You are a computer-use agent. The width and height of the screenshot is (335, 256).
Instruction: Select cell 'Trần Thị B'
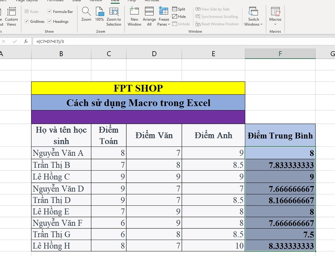pos(61,165)
